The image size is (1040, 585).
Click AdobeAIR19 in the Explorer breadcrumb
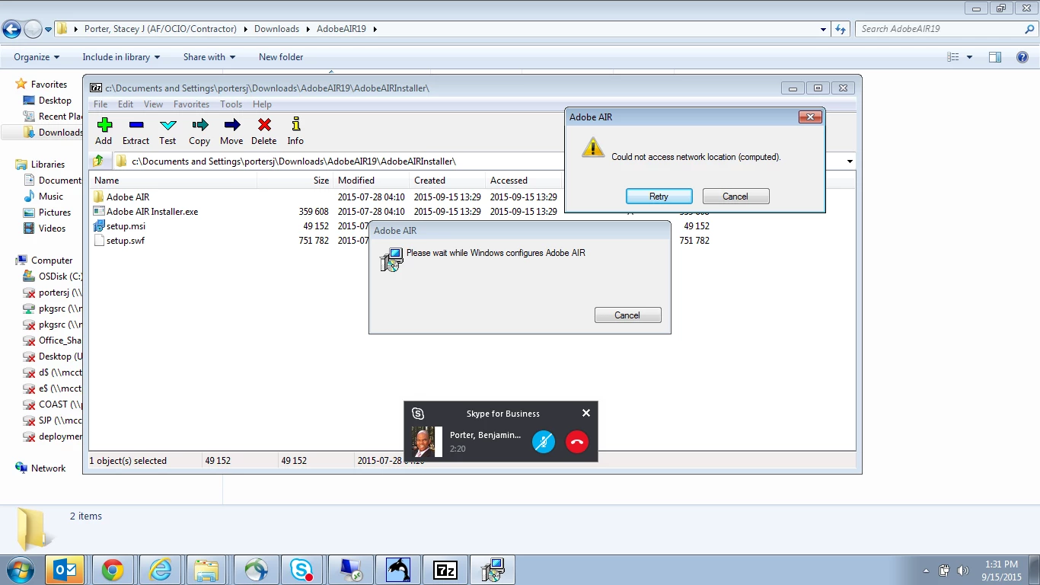tap(342, 29)
